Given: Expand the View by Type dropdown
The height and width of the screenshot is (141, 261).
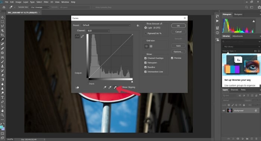Looking at the screenshot, I should click(229, 51).
